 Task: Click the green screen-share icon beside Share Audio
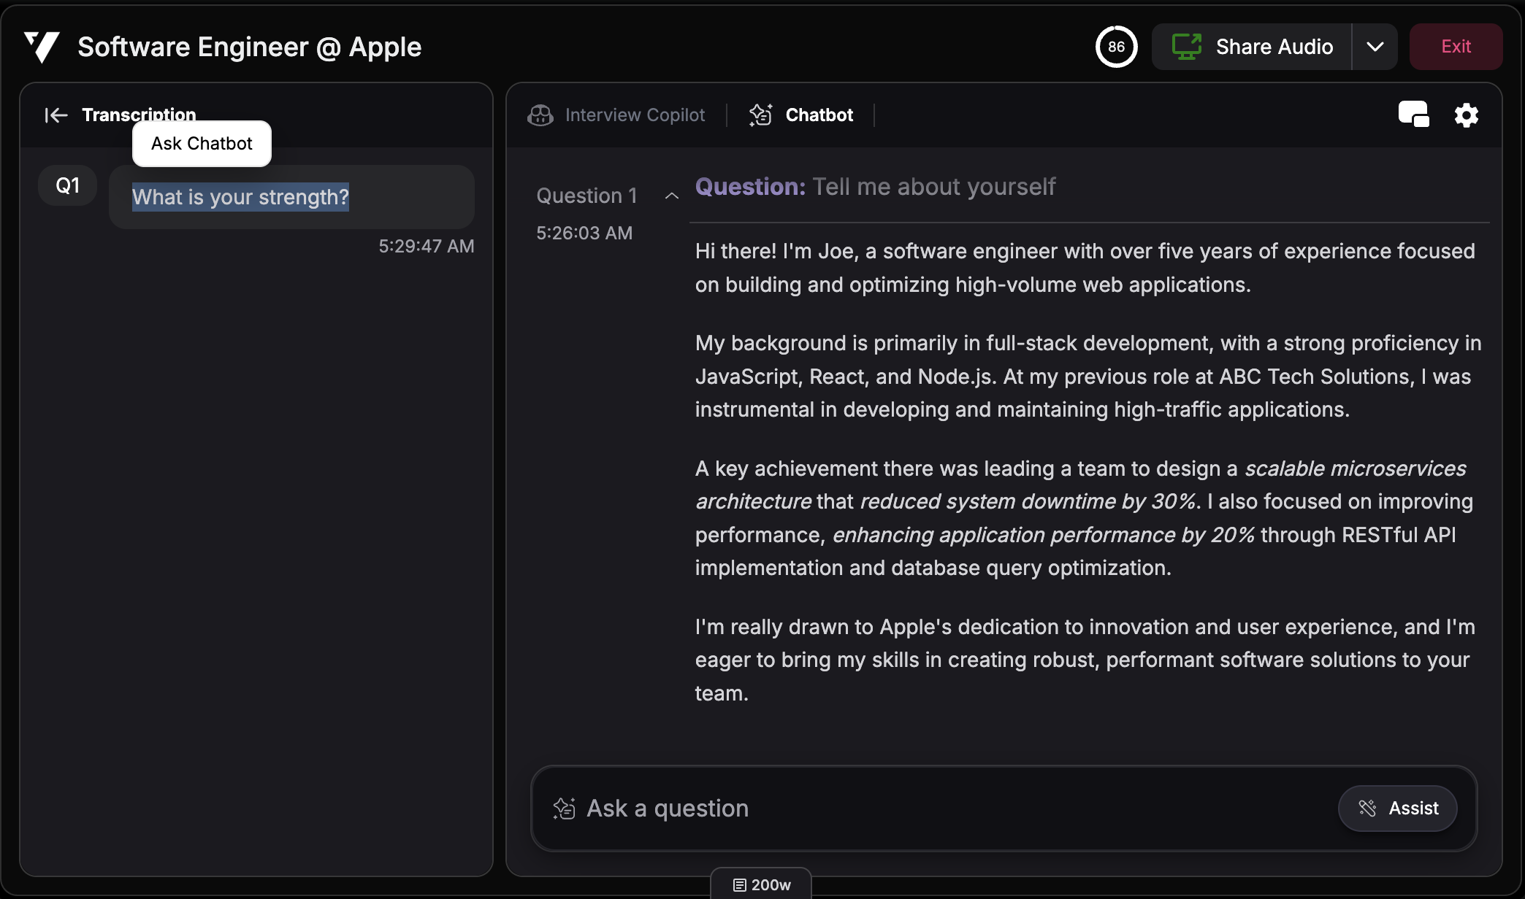1187,46
